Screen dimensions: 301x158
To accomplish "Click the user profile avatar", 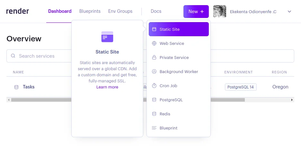I will pyautogui.click(x=220, y=12).
